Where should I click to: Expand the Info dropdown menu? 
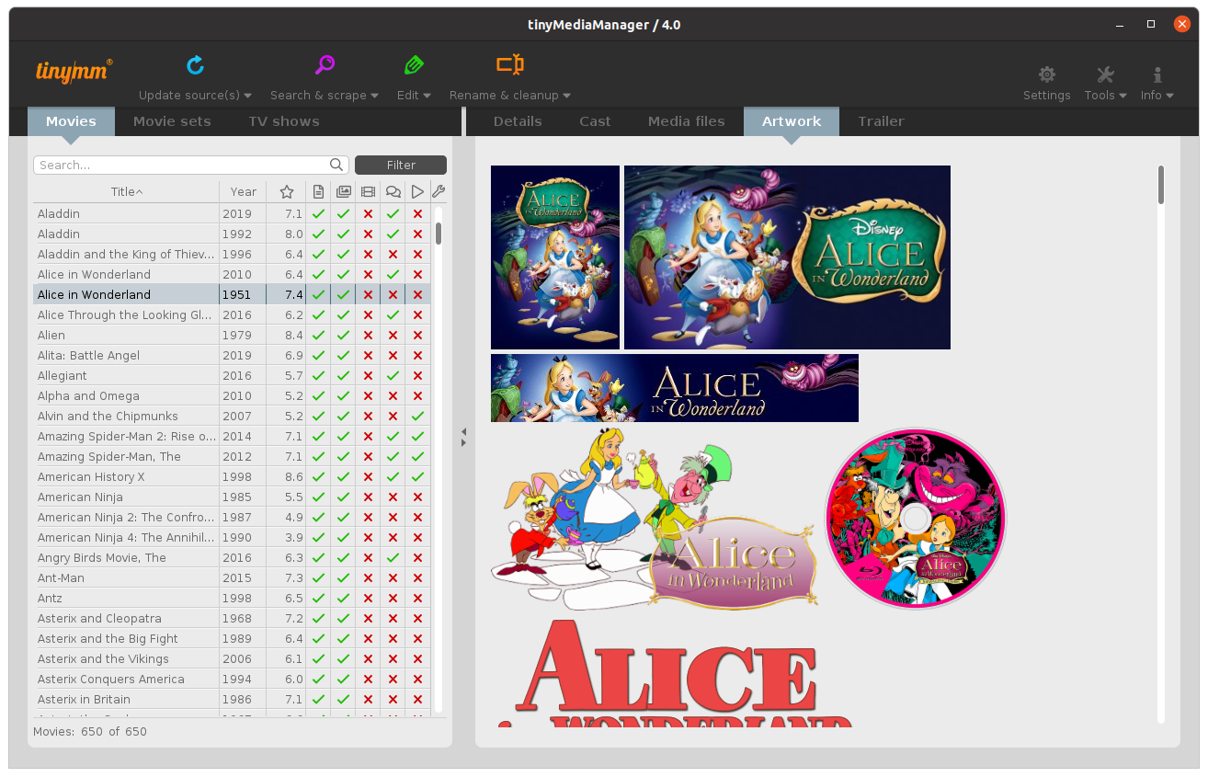tap(1157, 83)
